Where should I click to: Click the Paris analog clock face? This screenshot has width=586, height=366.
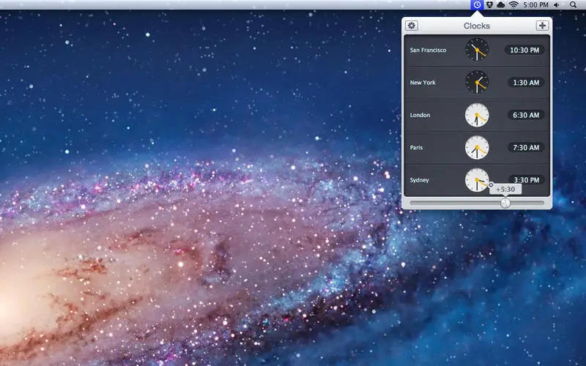(x=477, y=147)
